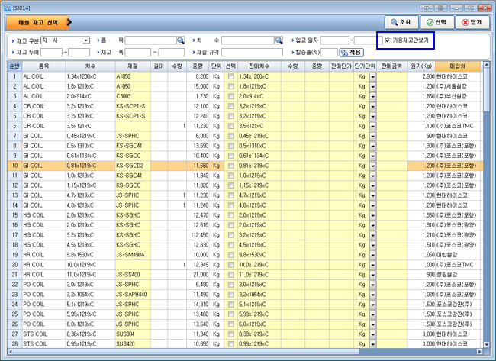Sort by 원가(Kg) column header
The width and height of the screenshot is (496, 361).
(x=421, y=66)
